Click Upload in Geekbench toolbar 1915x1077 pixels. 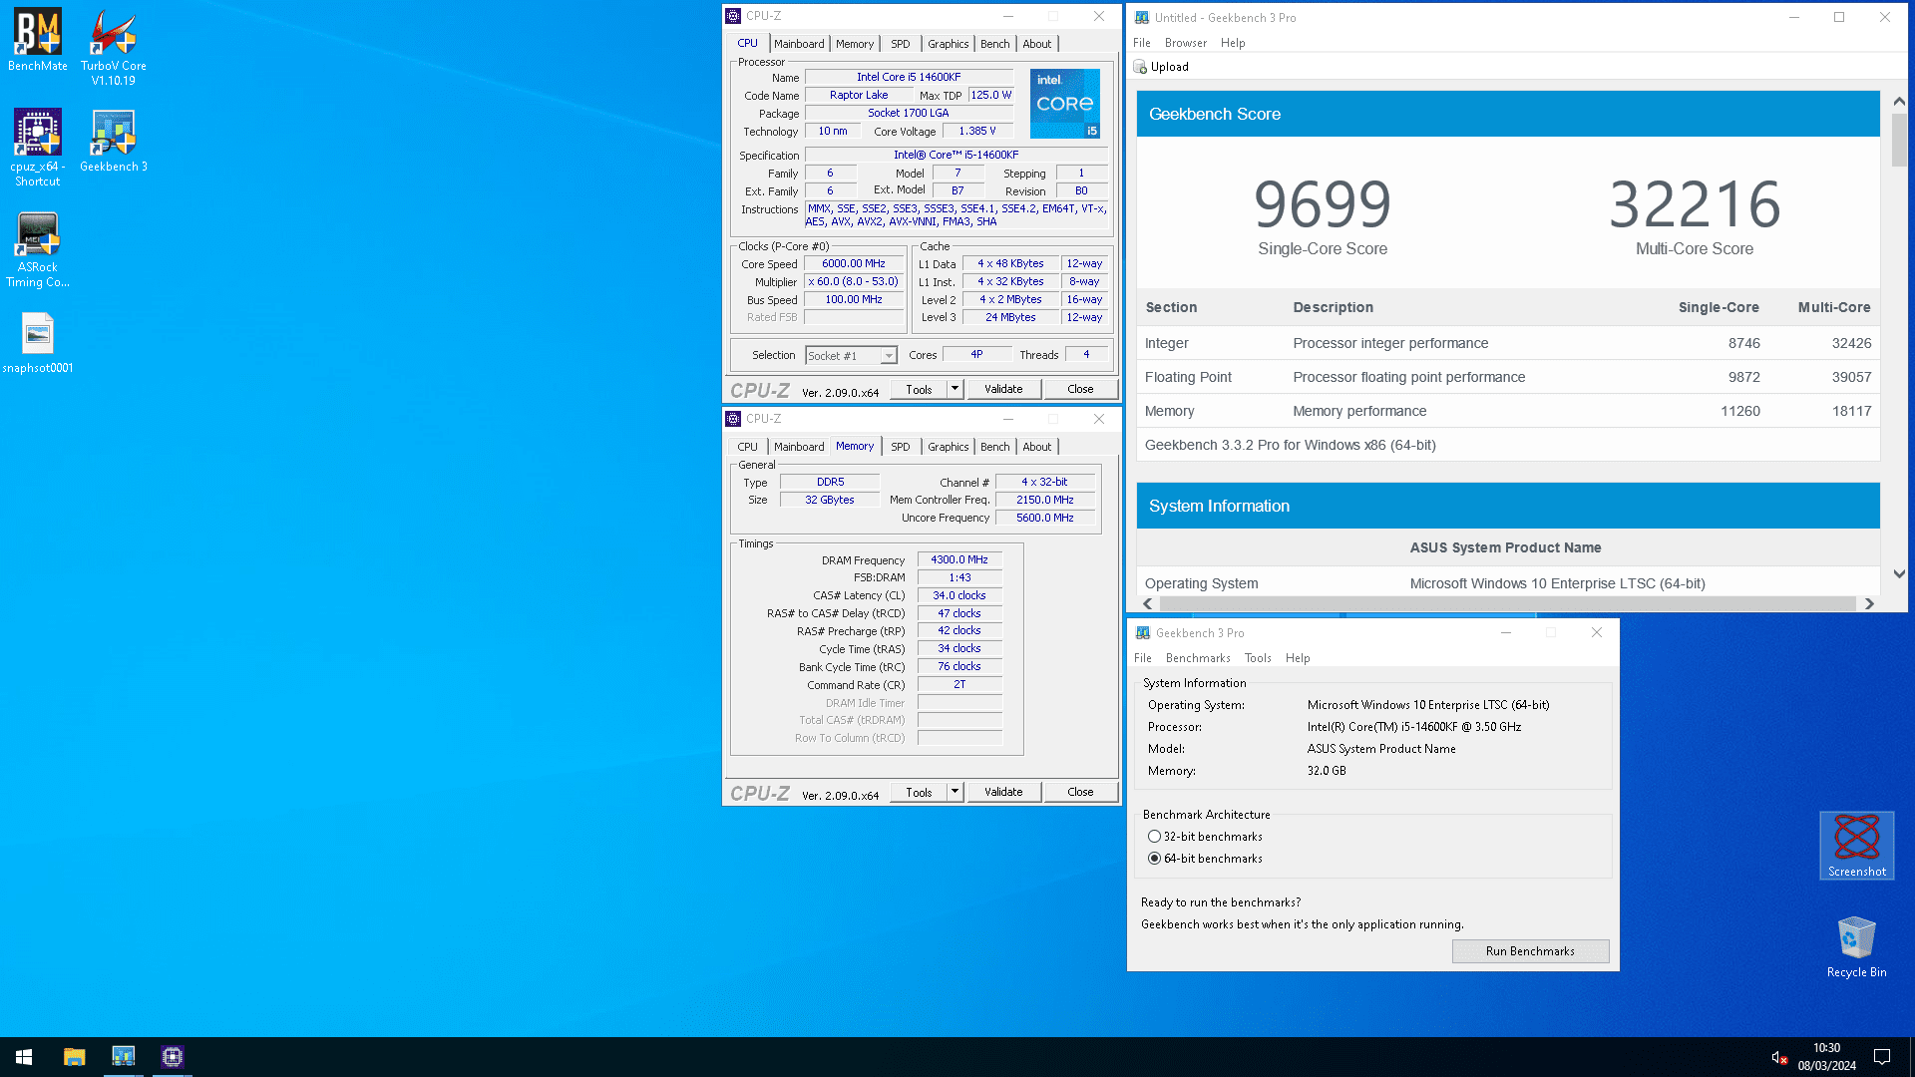pos(1161,67)
